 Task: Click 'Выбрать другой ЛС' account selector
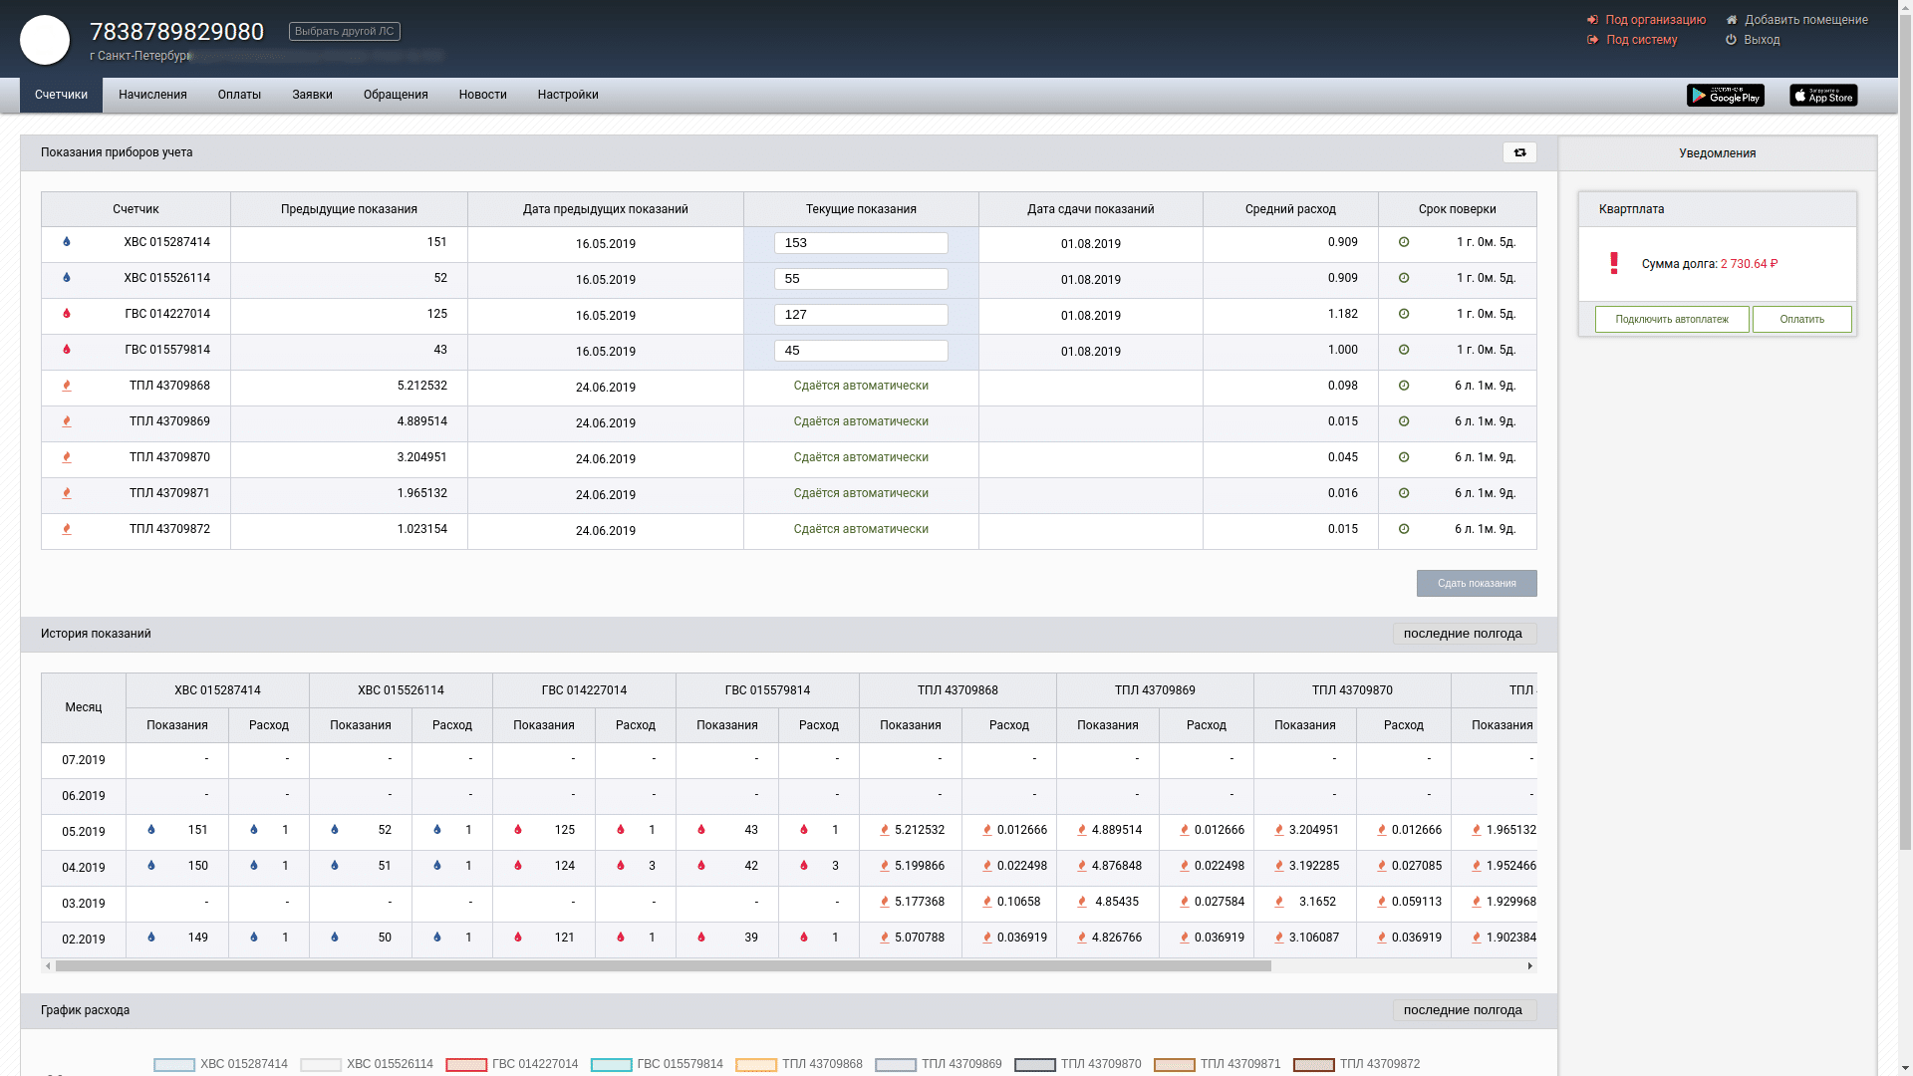(345, 32)
